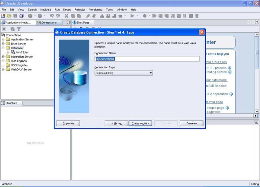The width and height of the screenshot is (260, 187).
Task: Click the Назад back button
Action: pyautogui.click(x=116, y=123)
